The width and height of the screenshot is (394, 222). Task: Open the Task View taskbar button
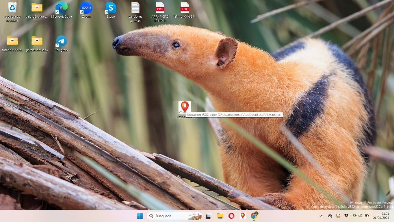[x=208, y=216]
